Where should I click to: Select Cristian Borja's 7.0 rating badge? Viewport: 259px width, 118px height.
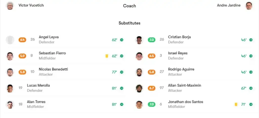(x=152, y=40)
